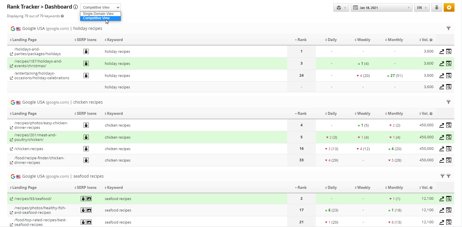This screenshot has height=227, width=462.
Task: Open the cube icon dropdown
Action: tap(341, 8)
